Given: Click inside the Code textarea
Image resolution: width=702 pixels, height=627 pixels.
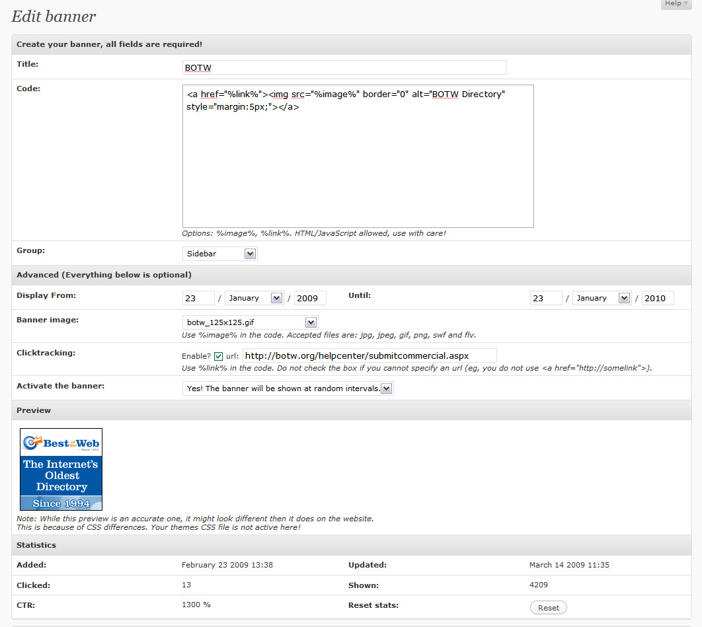Looking at the screenshot, I should pyautogui.click(x=358, y=156).
